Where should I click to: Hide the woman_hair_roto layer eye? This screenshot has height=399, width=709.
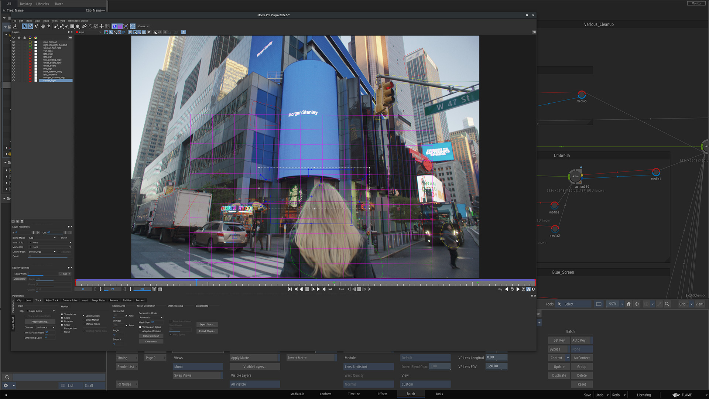coord(14,48)
